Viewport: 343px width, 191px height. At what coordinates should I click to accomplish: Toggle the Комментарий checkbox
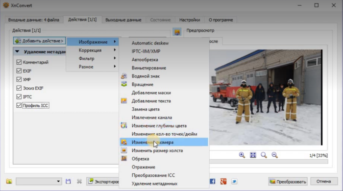19,62
